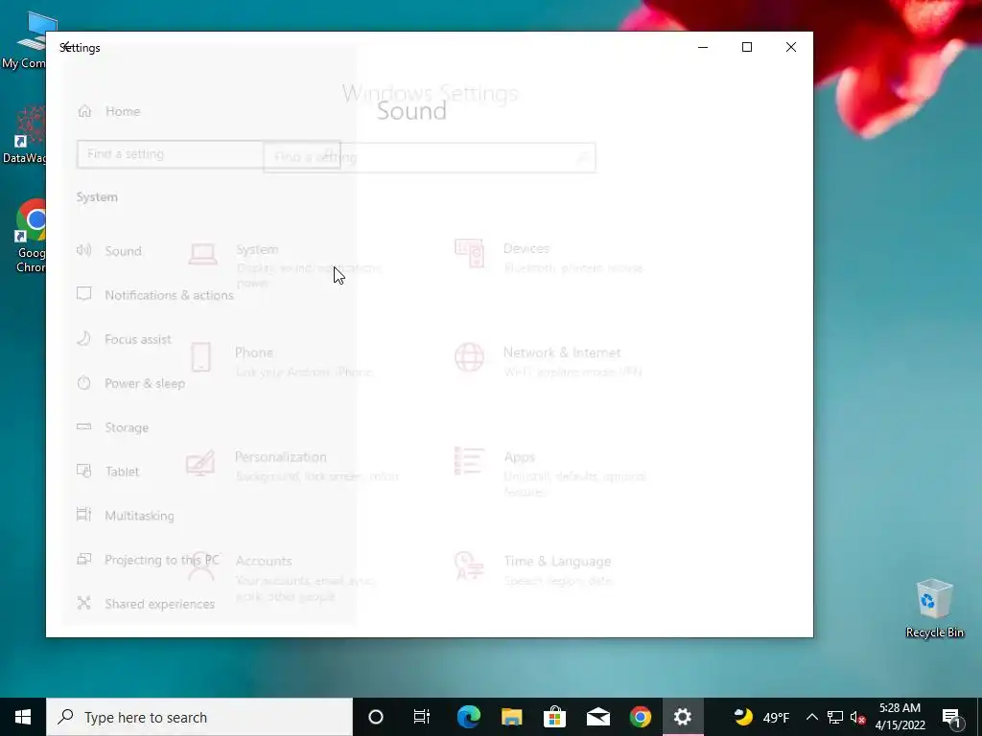The image size is (982, 736).
Task: Open Notifications & actions settings
Action: 154,295
